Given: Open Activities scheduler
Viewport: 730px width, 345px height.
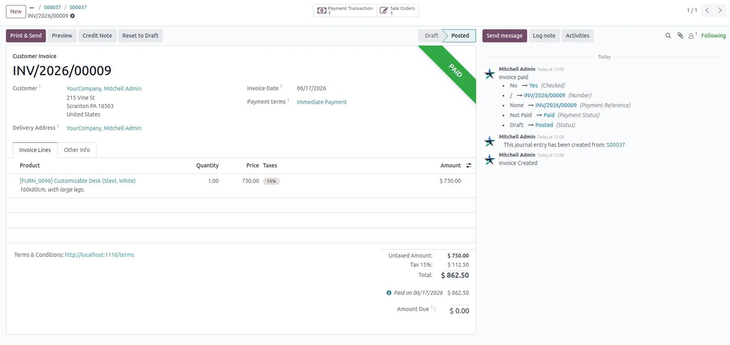Looking at the screenshot, I should 578,36.
